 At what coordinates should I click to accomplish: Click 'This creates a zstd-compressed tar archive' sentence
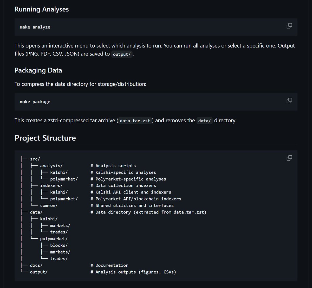pos(126,121)
